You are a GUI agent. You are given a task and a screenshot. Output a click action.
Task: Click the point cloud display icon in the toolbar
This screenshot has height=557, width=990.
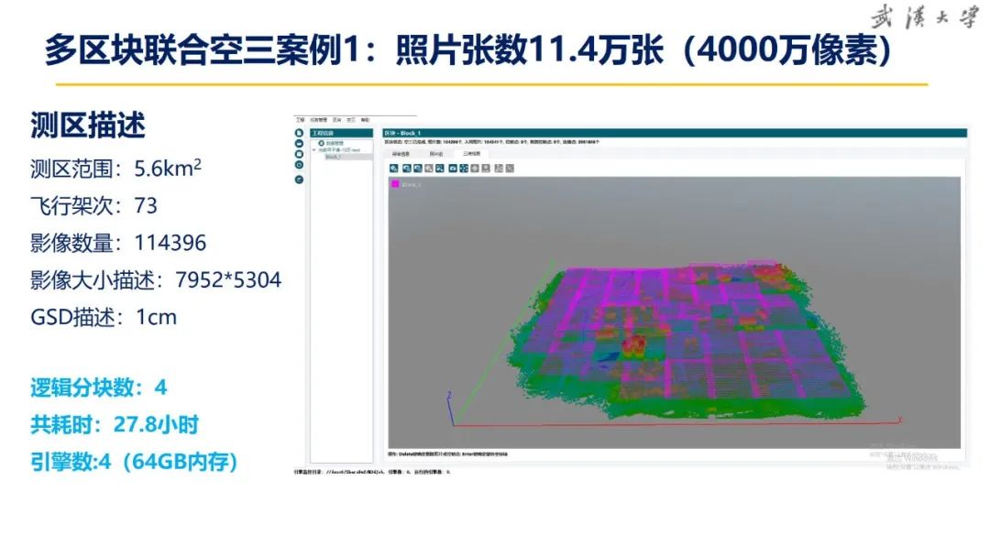coord(464,168)
